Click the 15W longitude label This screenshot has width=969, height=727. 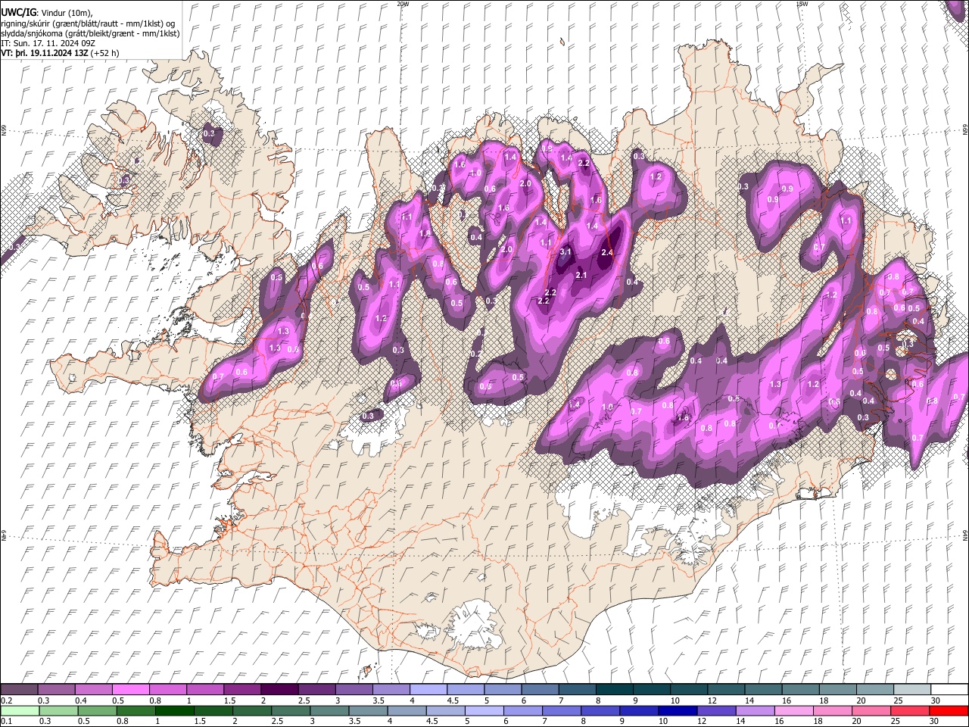click(x=802, y=3)
